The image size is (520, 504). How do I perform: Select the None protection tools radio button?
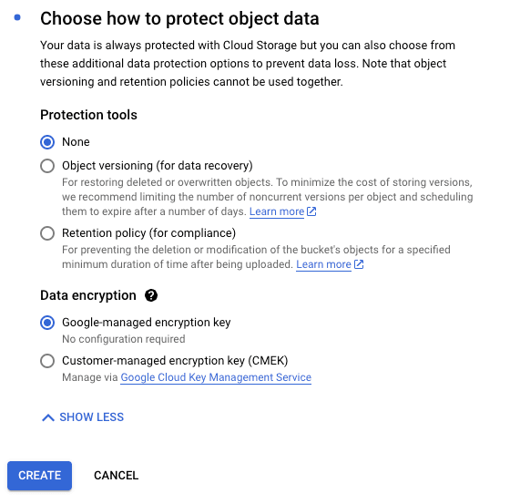click(47, 142)
